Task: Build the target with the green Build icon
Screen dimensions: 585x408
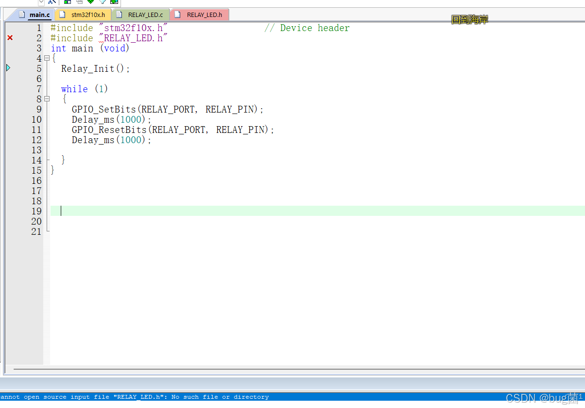Action: click(90, 2)
